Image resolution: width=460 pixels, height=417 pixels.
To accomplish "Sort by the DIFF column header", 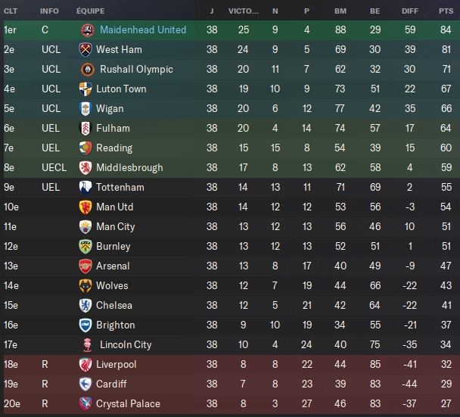I will pos(411,11).
